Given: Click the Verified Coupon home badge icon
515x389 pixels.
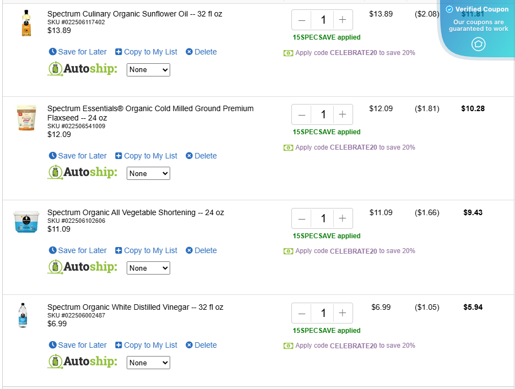Looking at the screenshot, I should coord(478,44).
